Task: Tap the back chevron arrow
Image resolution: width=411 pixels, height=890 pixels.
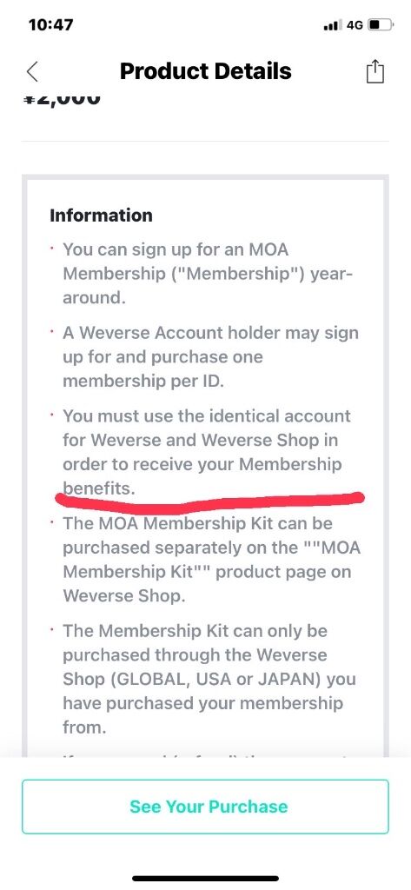Action: (32, 72)
